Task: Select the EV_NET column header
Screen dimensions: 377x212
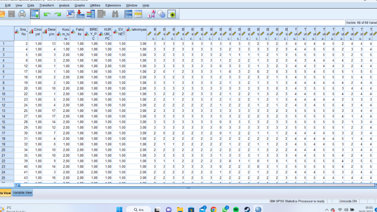Action: (x=119, y=33)
